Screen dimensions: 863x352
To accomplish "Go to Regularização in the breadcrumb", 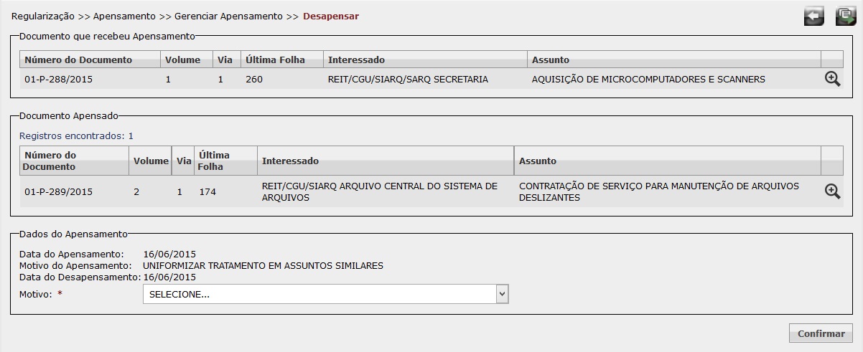I will coord(43,16).
